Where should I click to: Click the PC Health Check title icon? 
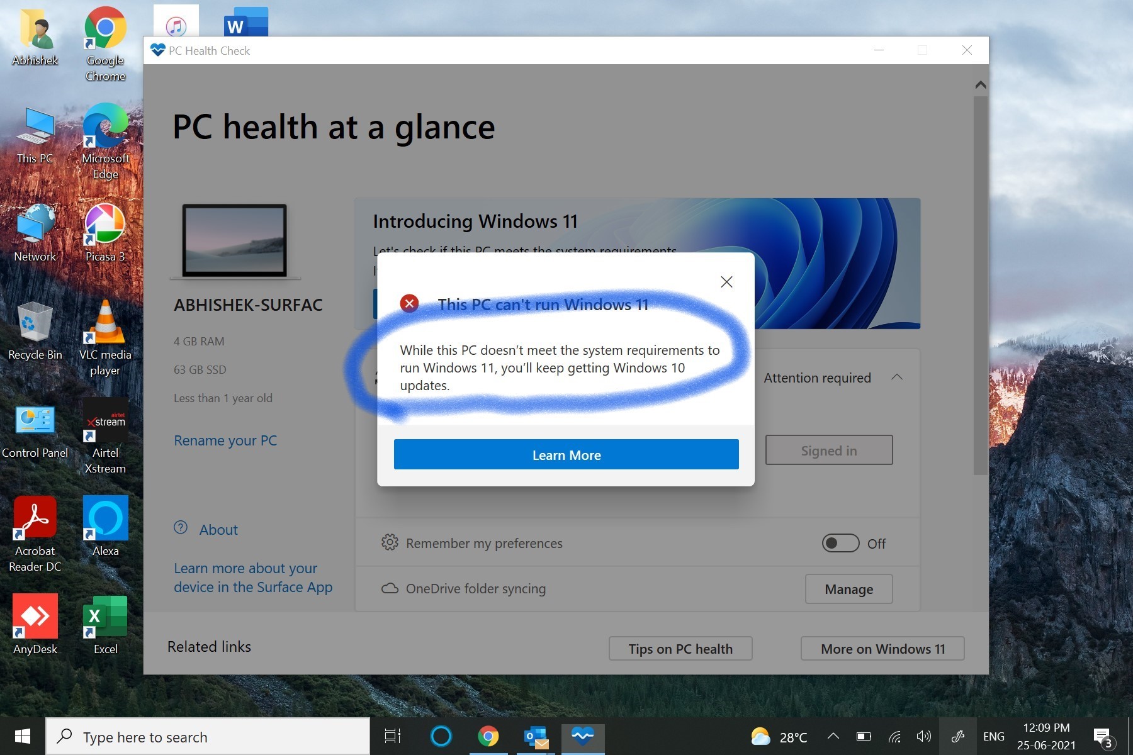point(157,50)
